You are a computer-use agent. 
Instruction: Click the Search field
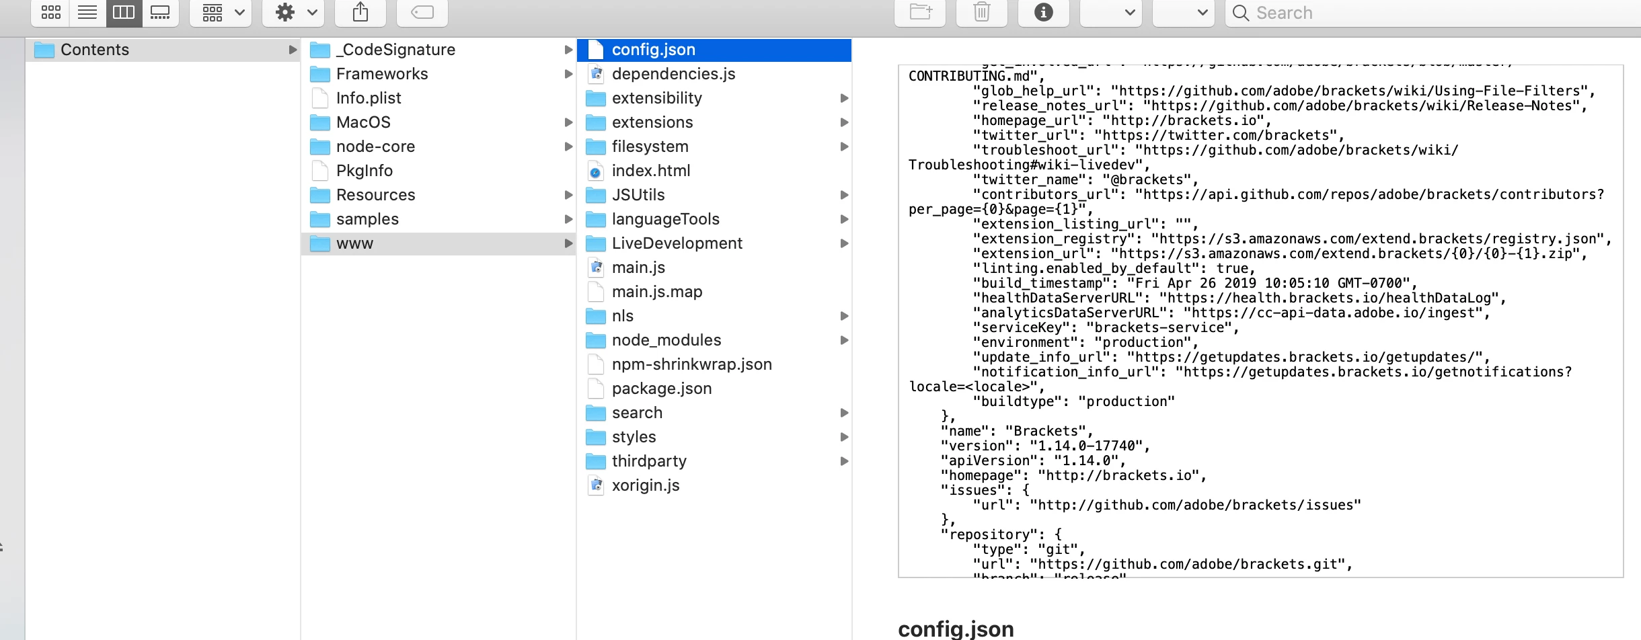pyautogui.click(x=1433, y=12)
